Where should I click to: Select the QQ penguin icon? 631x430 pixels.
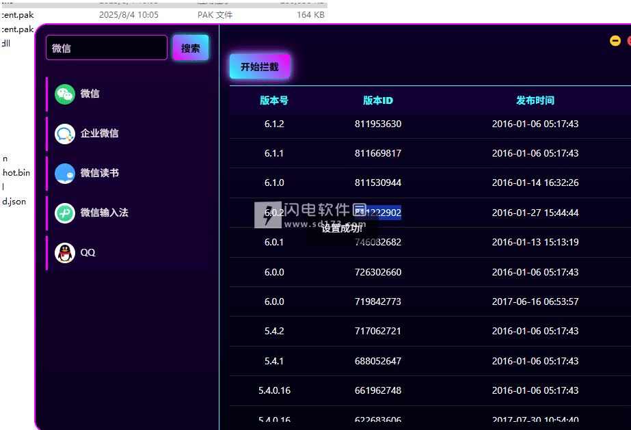tap(65, 253)
